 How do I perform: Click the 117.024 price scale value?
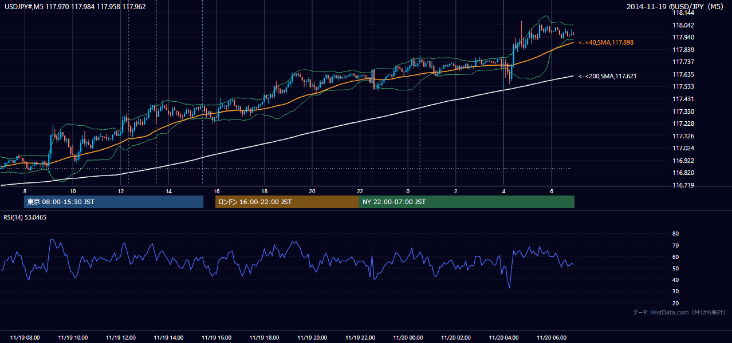683,148
